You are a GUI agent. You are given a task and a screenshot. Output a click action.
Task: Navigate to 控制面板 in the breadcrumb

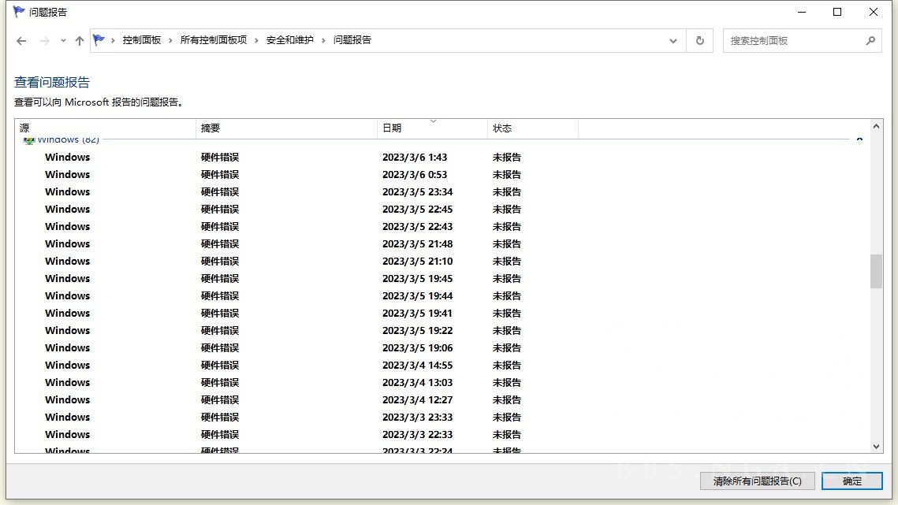coord(143,40)
